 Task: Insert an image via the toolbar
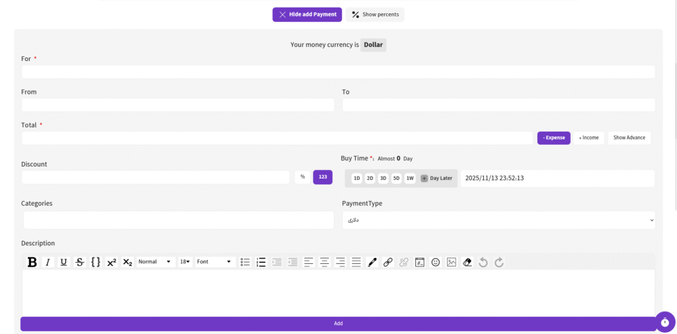pos(452,262)
